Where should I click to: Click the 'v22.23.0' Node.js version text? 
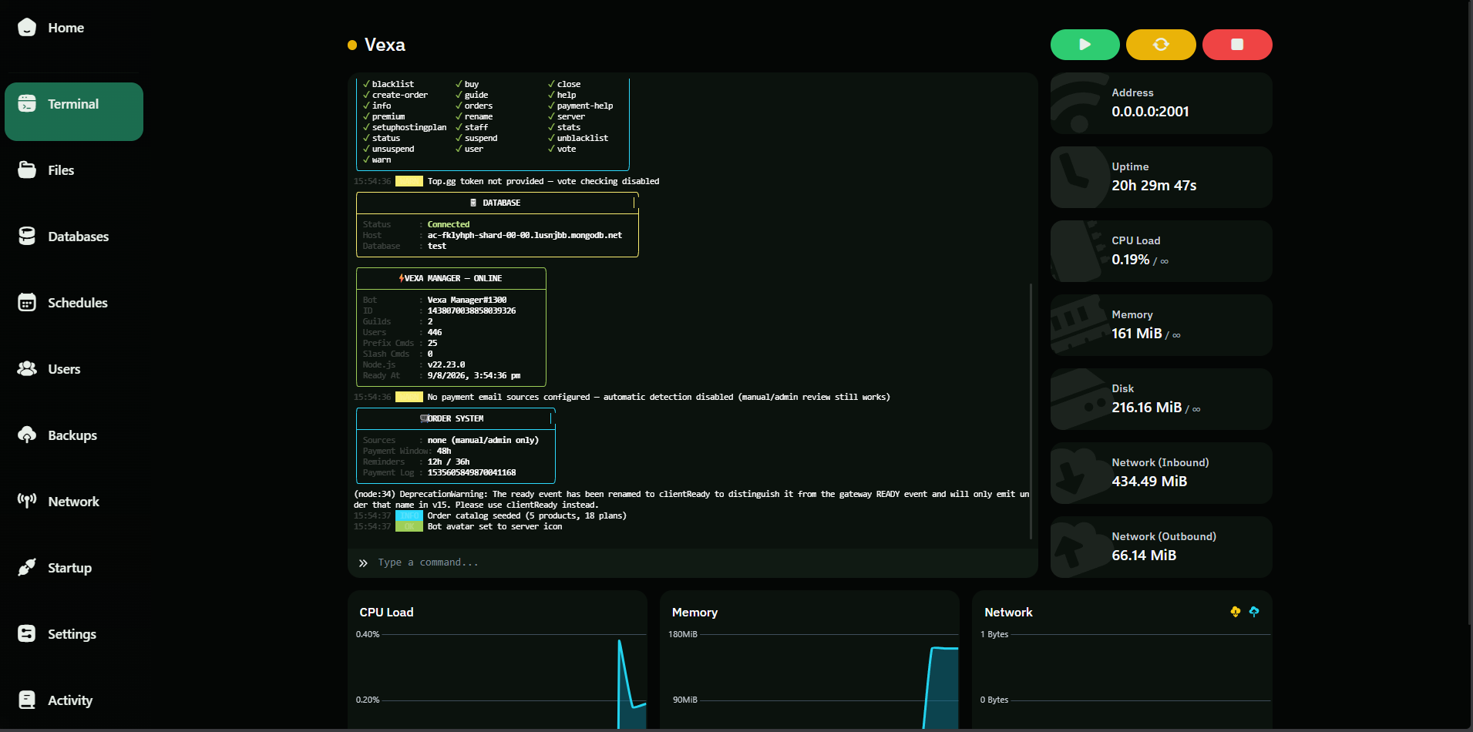coord(446,364)
